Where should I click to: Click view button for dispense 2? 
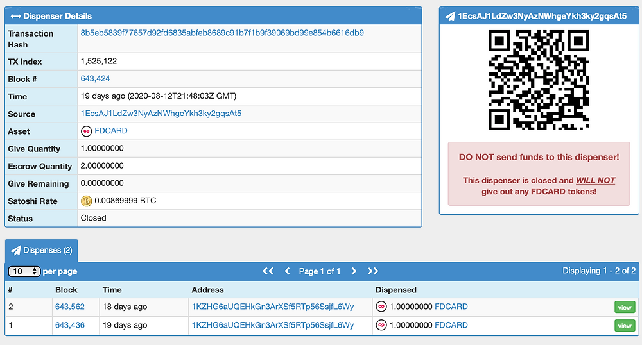coord(625,307)
